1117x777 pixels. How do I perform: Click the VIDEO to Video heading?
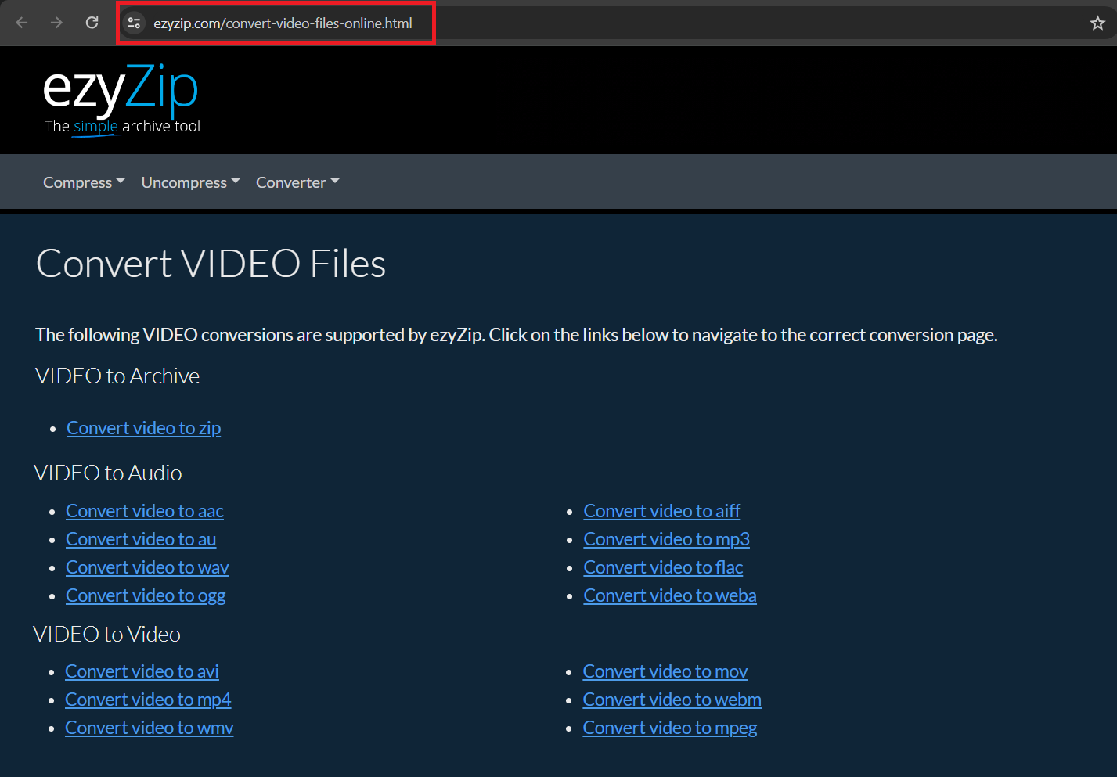107,635
